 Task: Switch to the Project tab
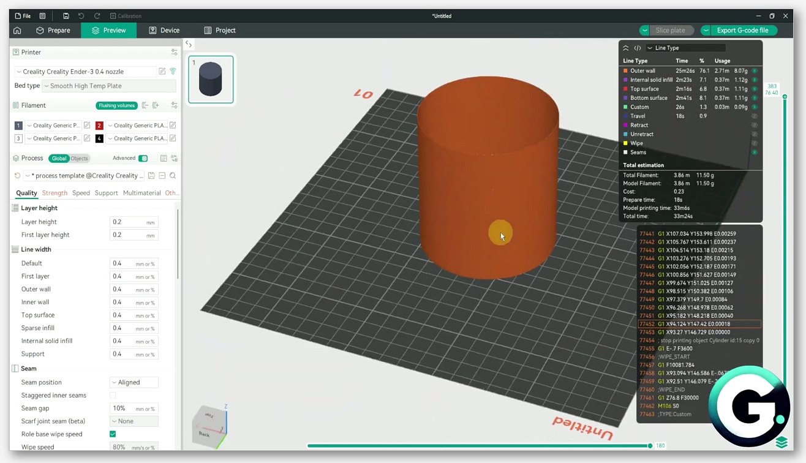[220, 30]
